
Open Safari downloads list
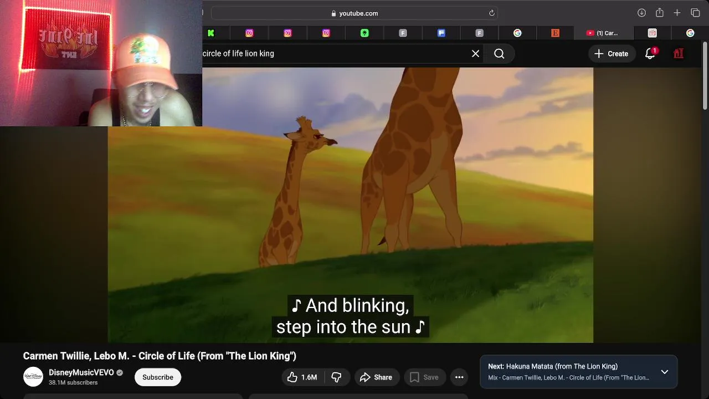(641, 13)
